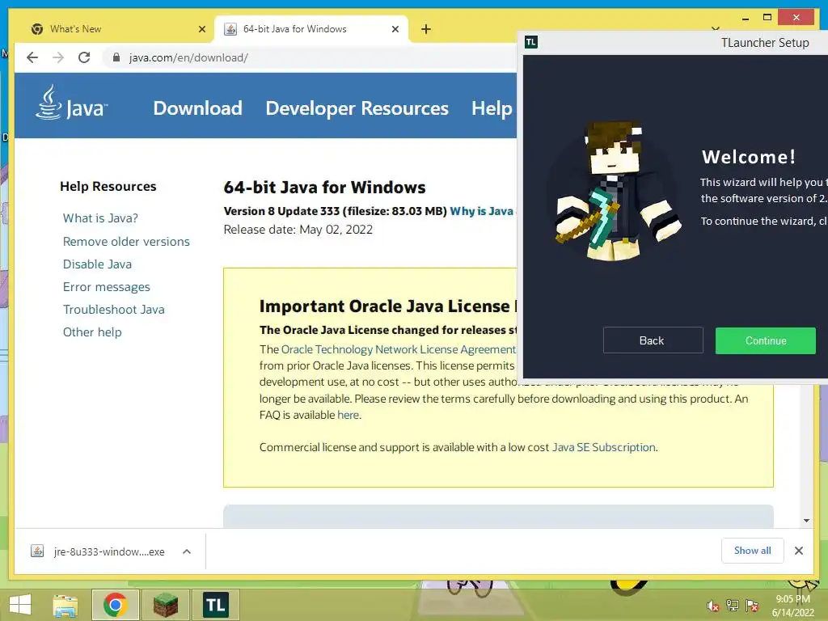Click Continue in TLauncher Setup
Viewport: 828px width, 621px height.
point(766,340)
